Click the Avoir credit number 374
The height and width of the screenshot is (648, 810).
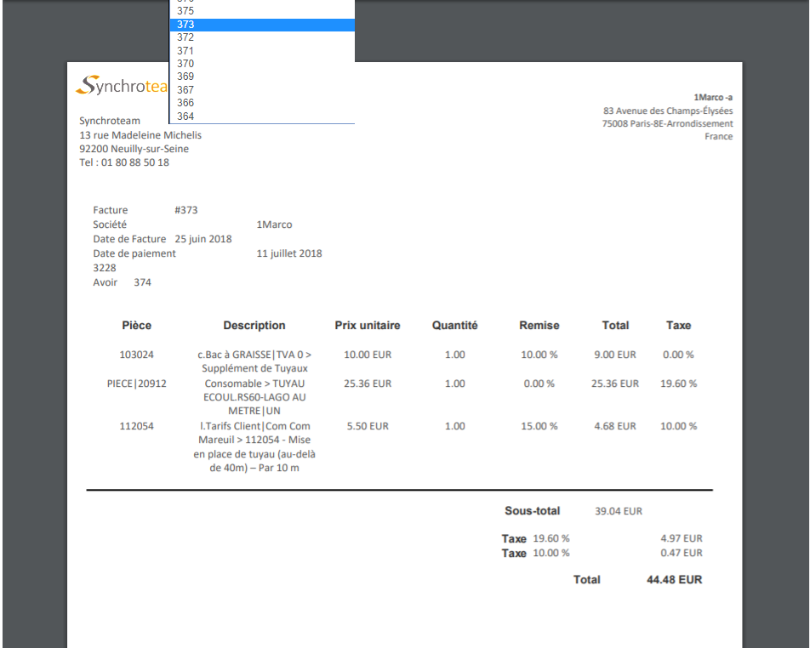pyautogui.click(x=143, y=282)
